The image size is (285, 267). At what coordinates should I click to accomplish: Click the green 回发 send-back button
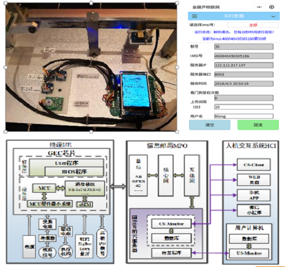pos(257,125)
